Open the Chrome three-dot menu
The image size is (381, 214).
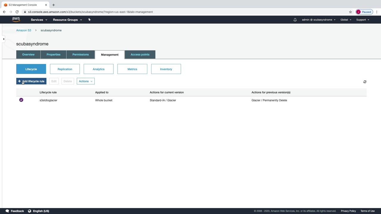[x=377, y=12]
